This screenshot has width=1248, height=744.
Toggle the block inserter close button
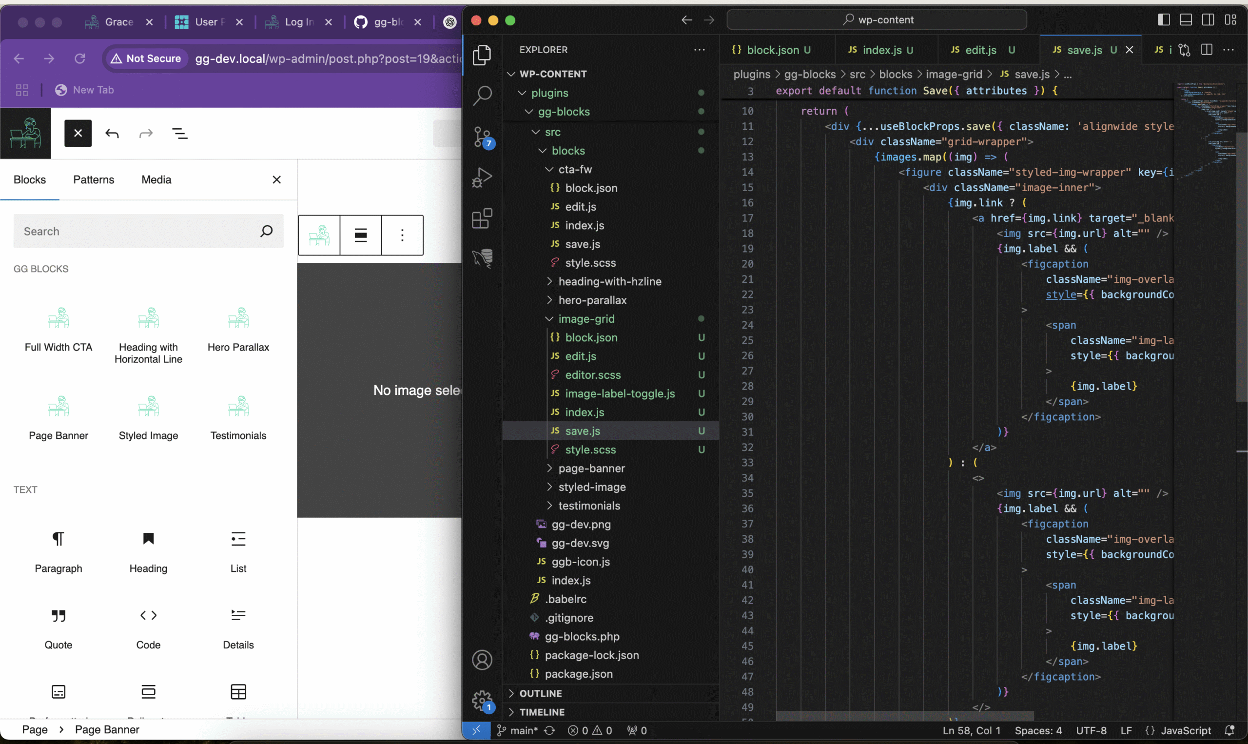pos(78,134)
